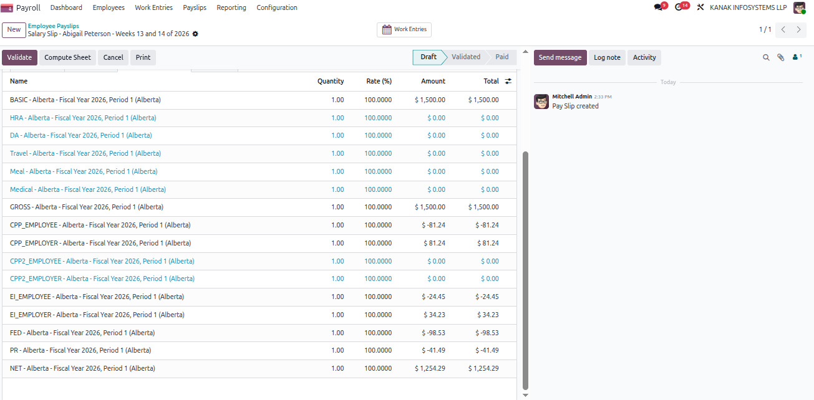Select the Paid status stage
Image resolution: width=814 pixels, height=400 pixels.
click(502, 57)
